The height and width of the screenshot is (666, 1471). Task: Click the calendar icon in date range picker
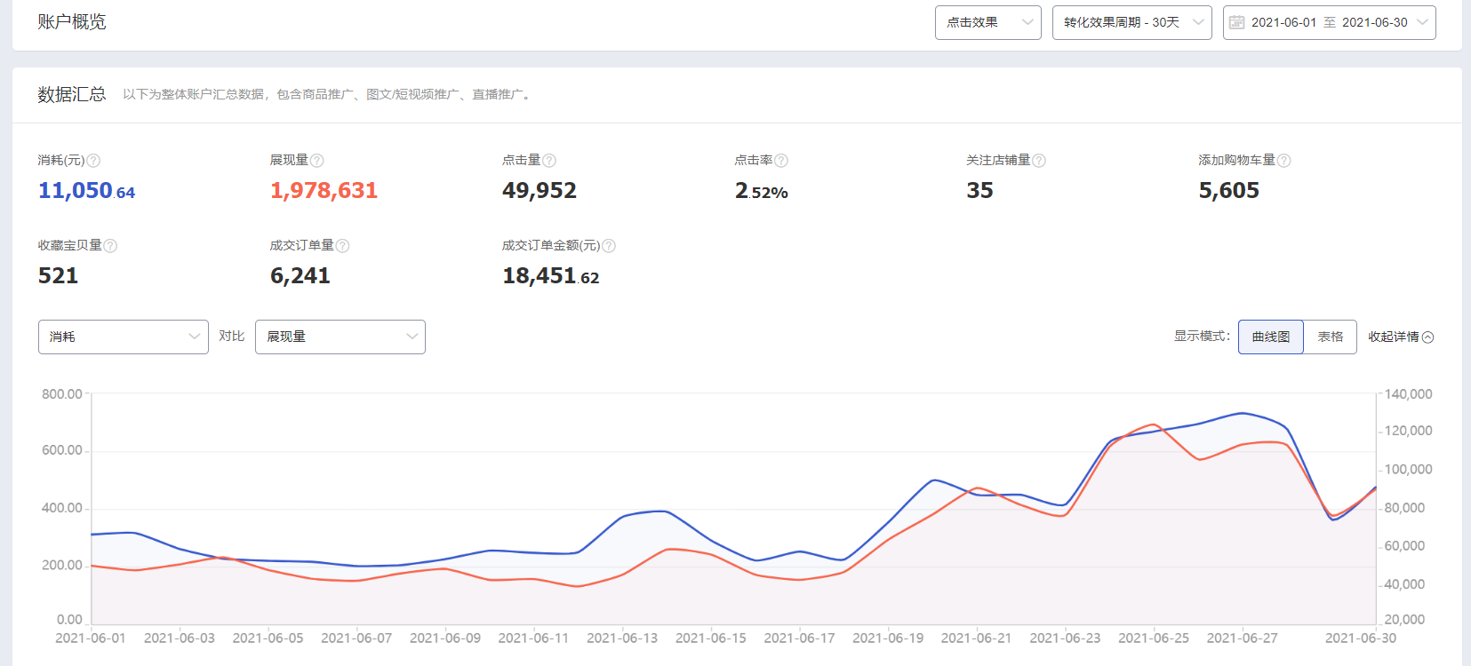tap(1237, 22)
